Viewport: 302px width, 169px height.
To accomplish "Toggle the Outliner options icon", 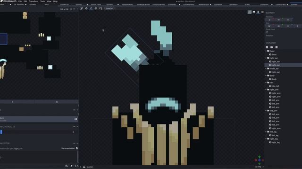I will [277, 47].
